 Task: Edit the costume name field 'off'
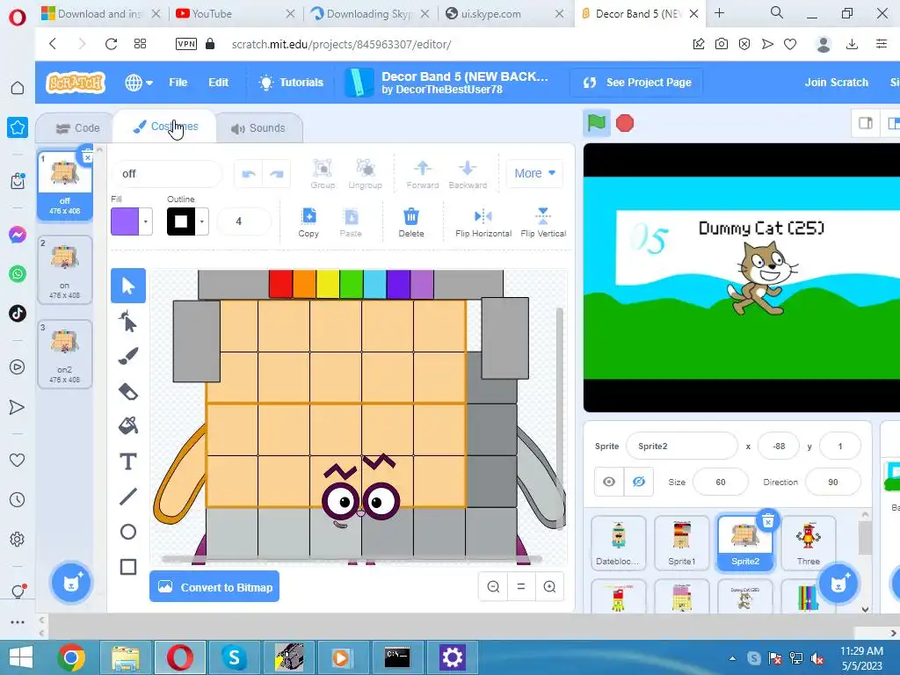coord(166,174)
